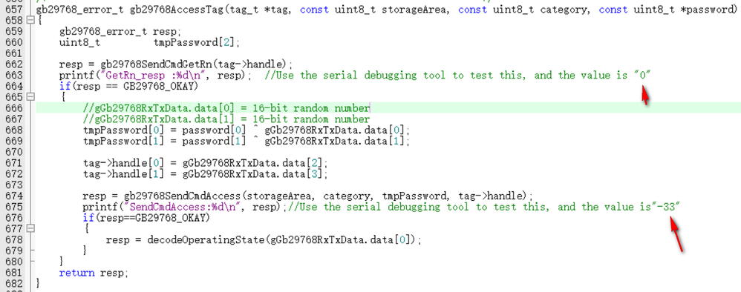Click the data[0] 16-bit random number comment
The height and width of the screenshot is (292, 741).
(226, 108)
